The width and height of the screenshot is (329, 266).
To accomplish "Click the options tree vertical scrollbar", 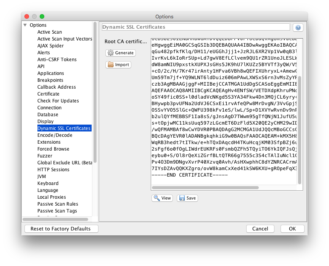I will point(95,92).
